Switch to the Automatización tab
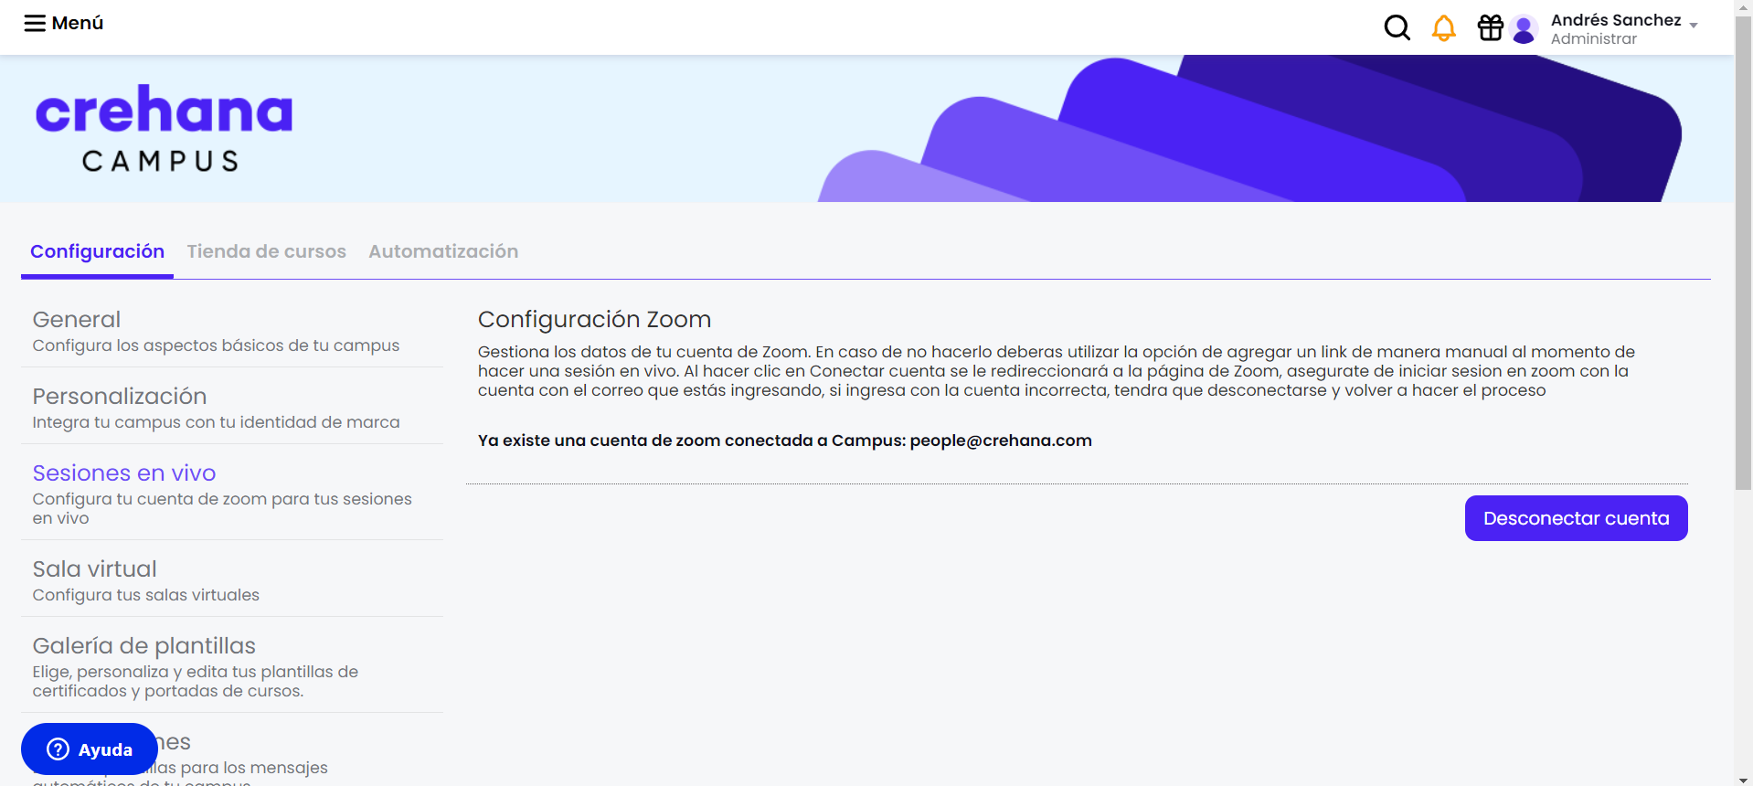 click(443, 251)
